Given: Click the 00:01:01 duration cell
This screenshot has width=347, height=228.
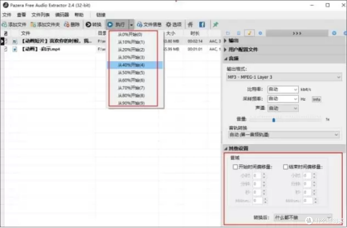Looking at the screenshot, I should coord(195,49).
